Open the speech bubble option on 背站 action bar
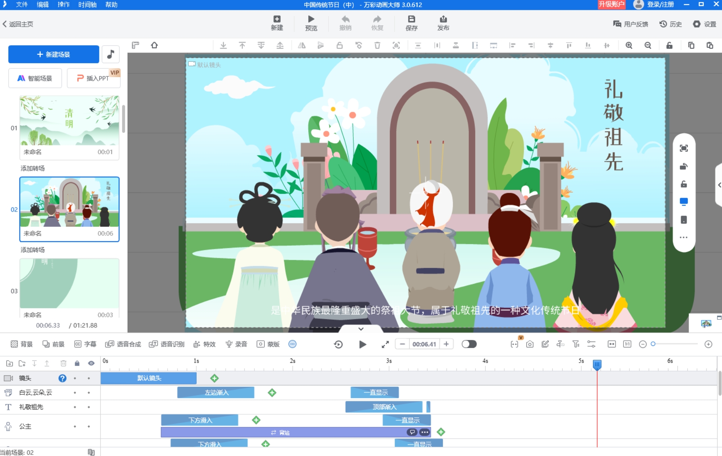This screenshot has width=722, height=456. tap(412, 432)
